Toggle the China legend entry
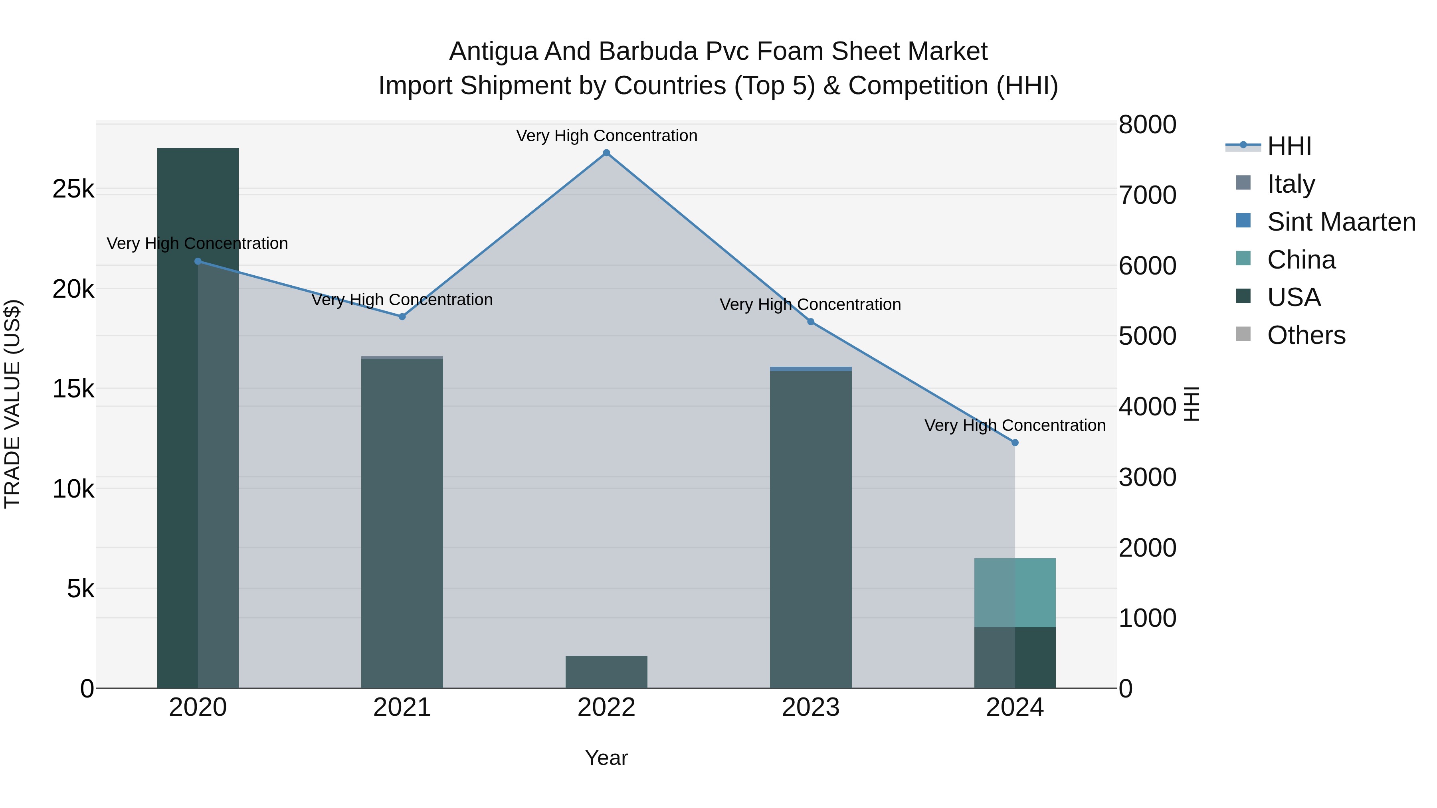The image size is (1437, 808). [x=1286, y=259]
